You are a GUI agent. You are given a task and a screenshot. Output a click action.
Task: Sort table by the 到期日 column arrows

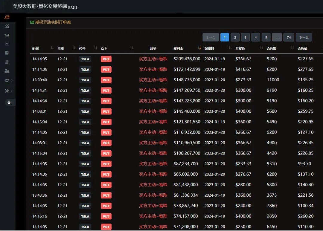(230, 48)
